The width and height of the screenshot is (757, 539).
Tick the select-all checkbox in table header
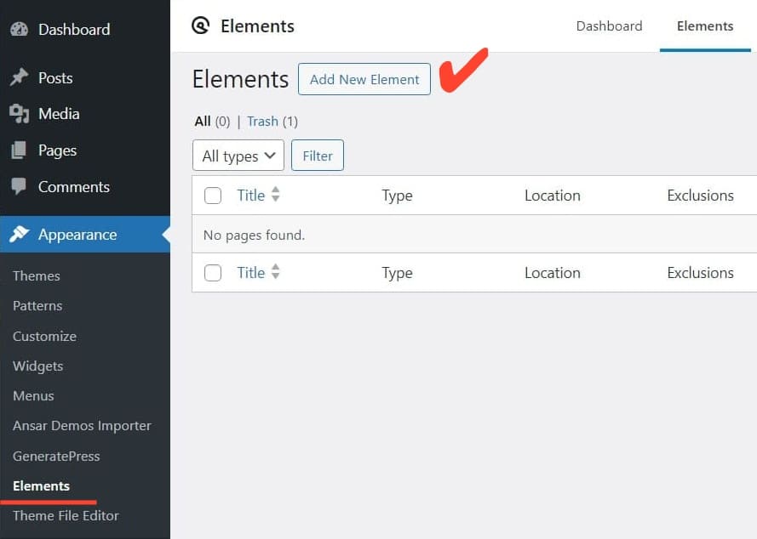(212, 196)
